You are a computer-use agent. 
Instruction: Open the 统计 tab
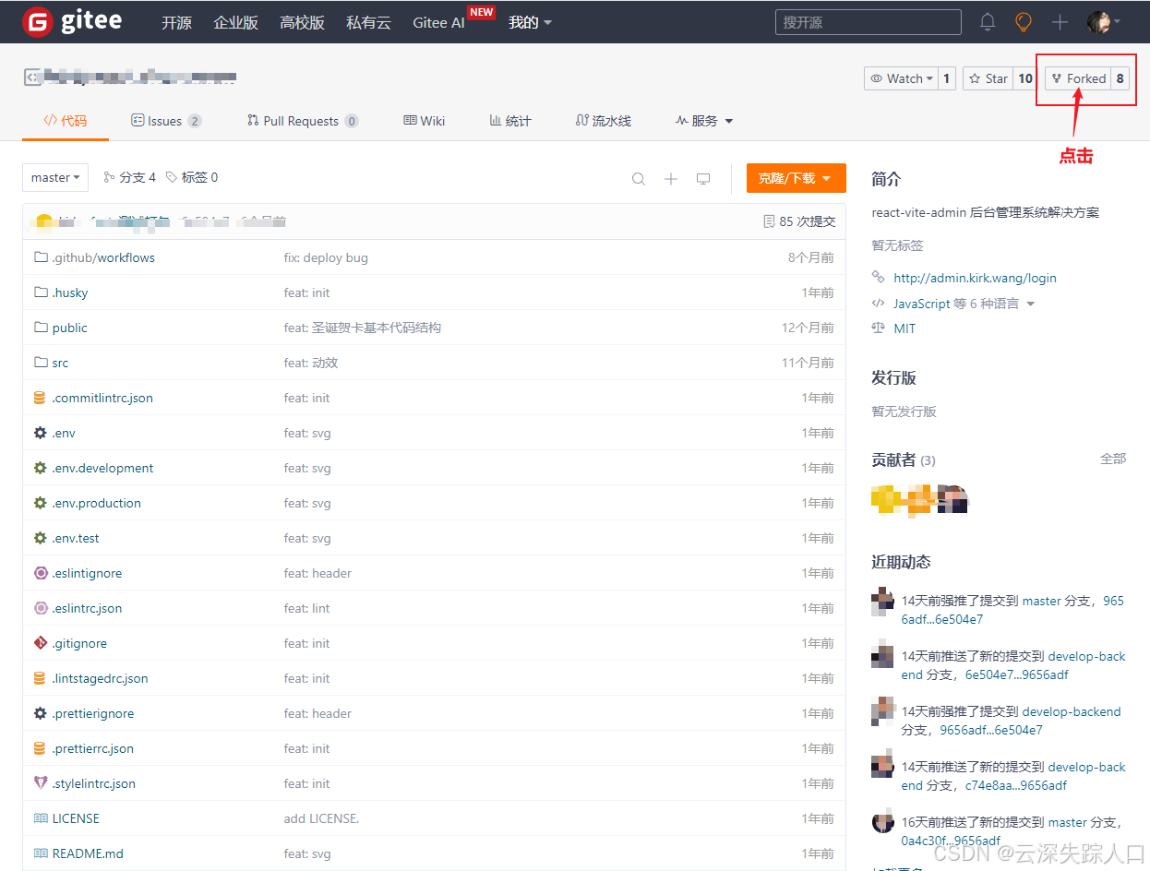pyautogui.click(x=510, y=121)
